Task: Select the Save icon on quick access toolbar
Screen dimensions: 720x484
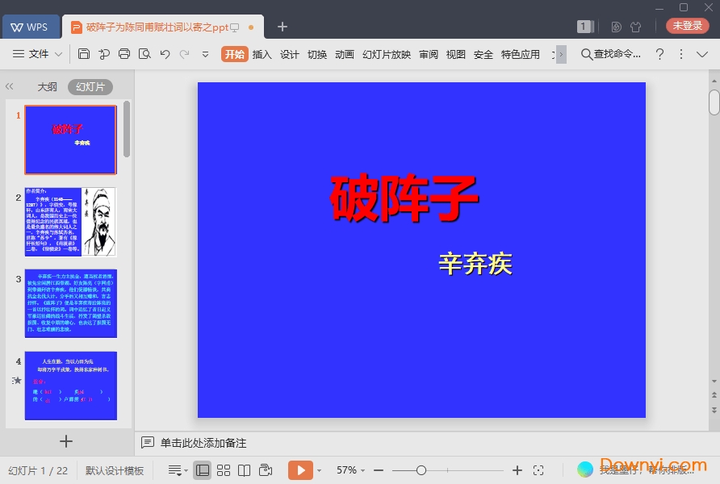Action: [84, 53]
